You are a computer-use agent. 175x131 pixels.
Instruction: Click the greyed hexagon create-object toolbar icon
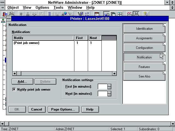click(21, 14)
